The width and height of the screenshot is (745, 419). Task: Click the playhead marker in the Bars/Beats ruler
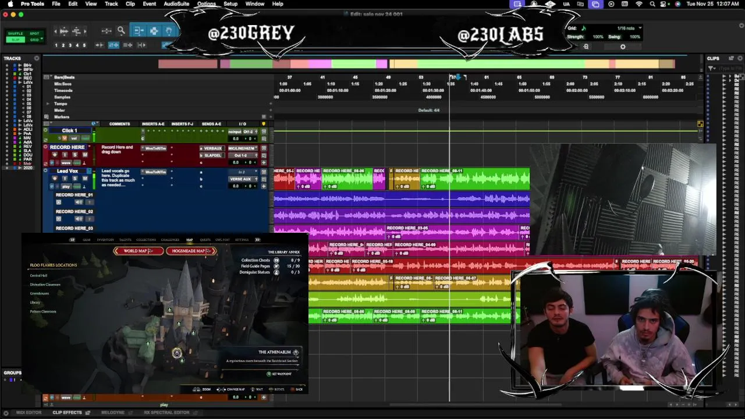coord(458,77)
